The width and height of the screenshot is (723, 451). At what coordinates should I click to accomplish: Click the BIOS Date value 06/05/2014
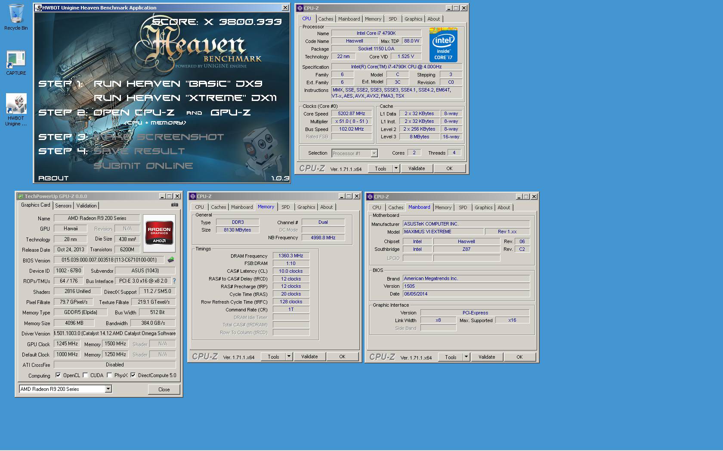coord(466,294)
